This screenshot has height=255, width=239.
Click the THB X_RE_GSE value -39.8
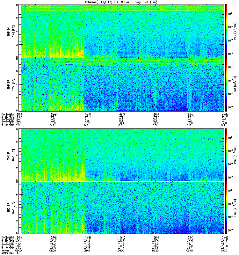point(156,114)
